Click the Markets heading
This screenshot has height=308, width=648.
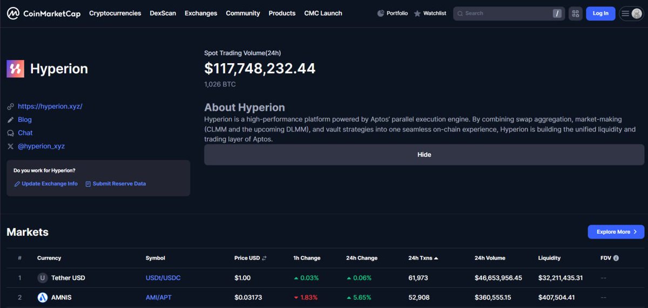click(28, 232)
